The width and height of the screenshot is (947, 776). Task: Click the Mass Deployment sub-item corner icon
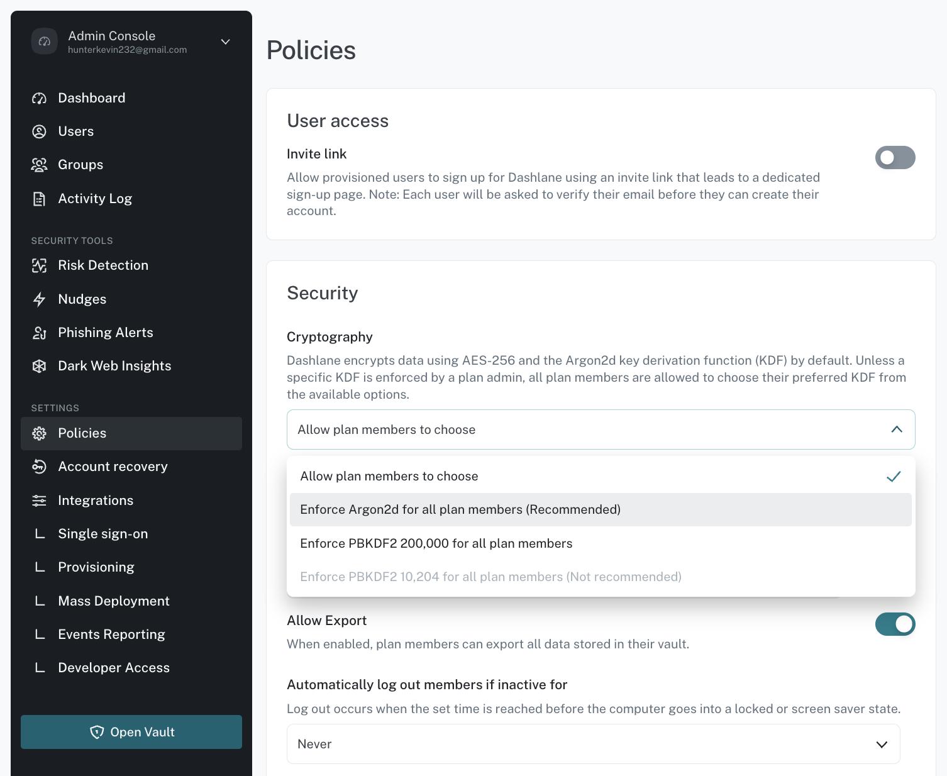40,601
